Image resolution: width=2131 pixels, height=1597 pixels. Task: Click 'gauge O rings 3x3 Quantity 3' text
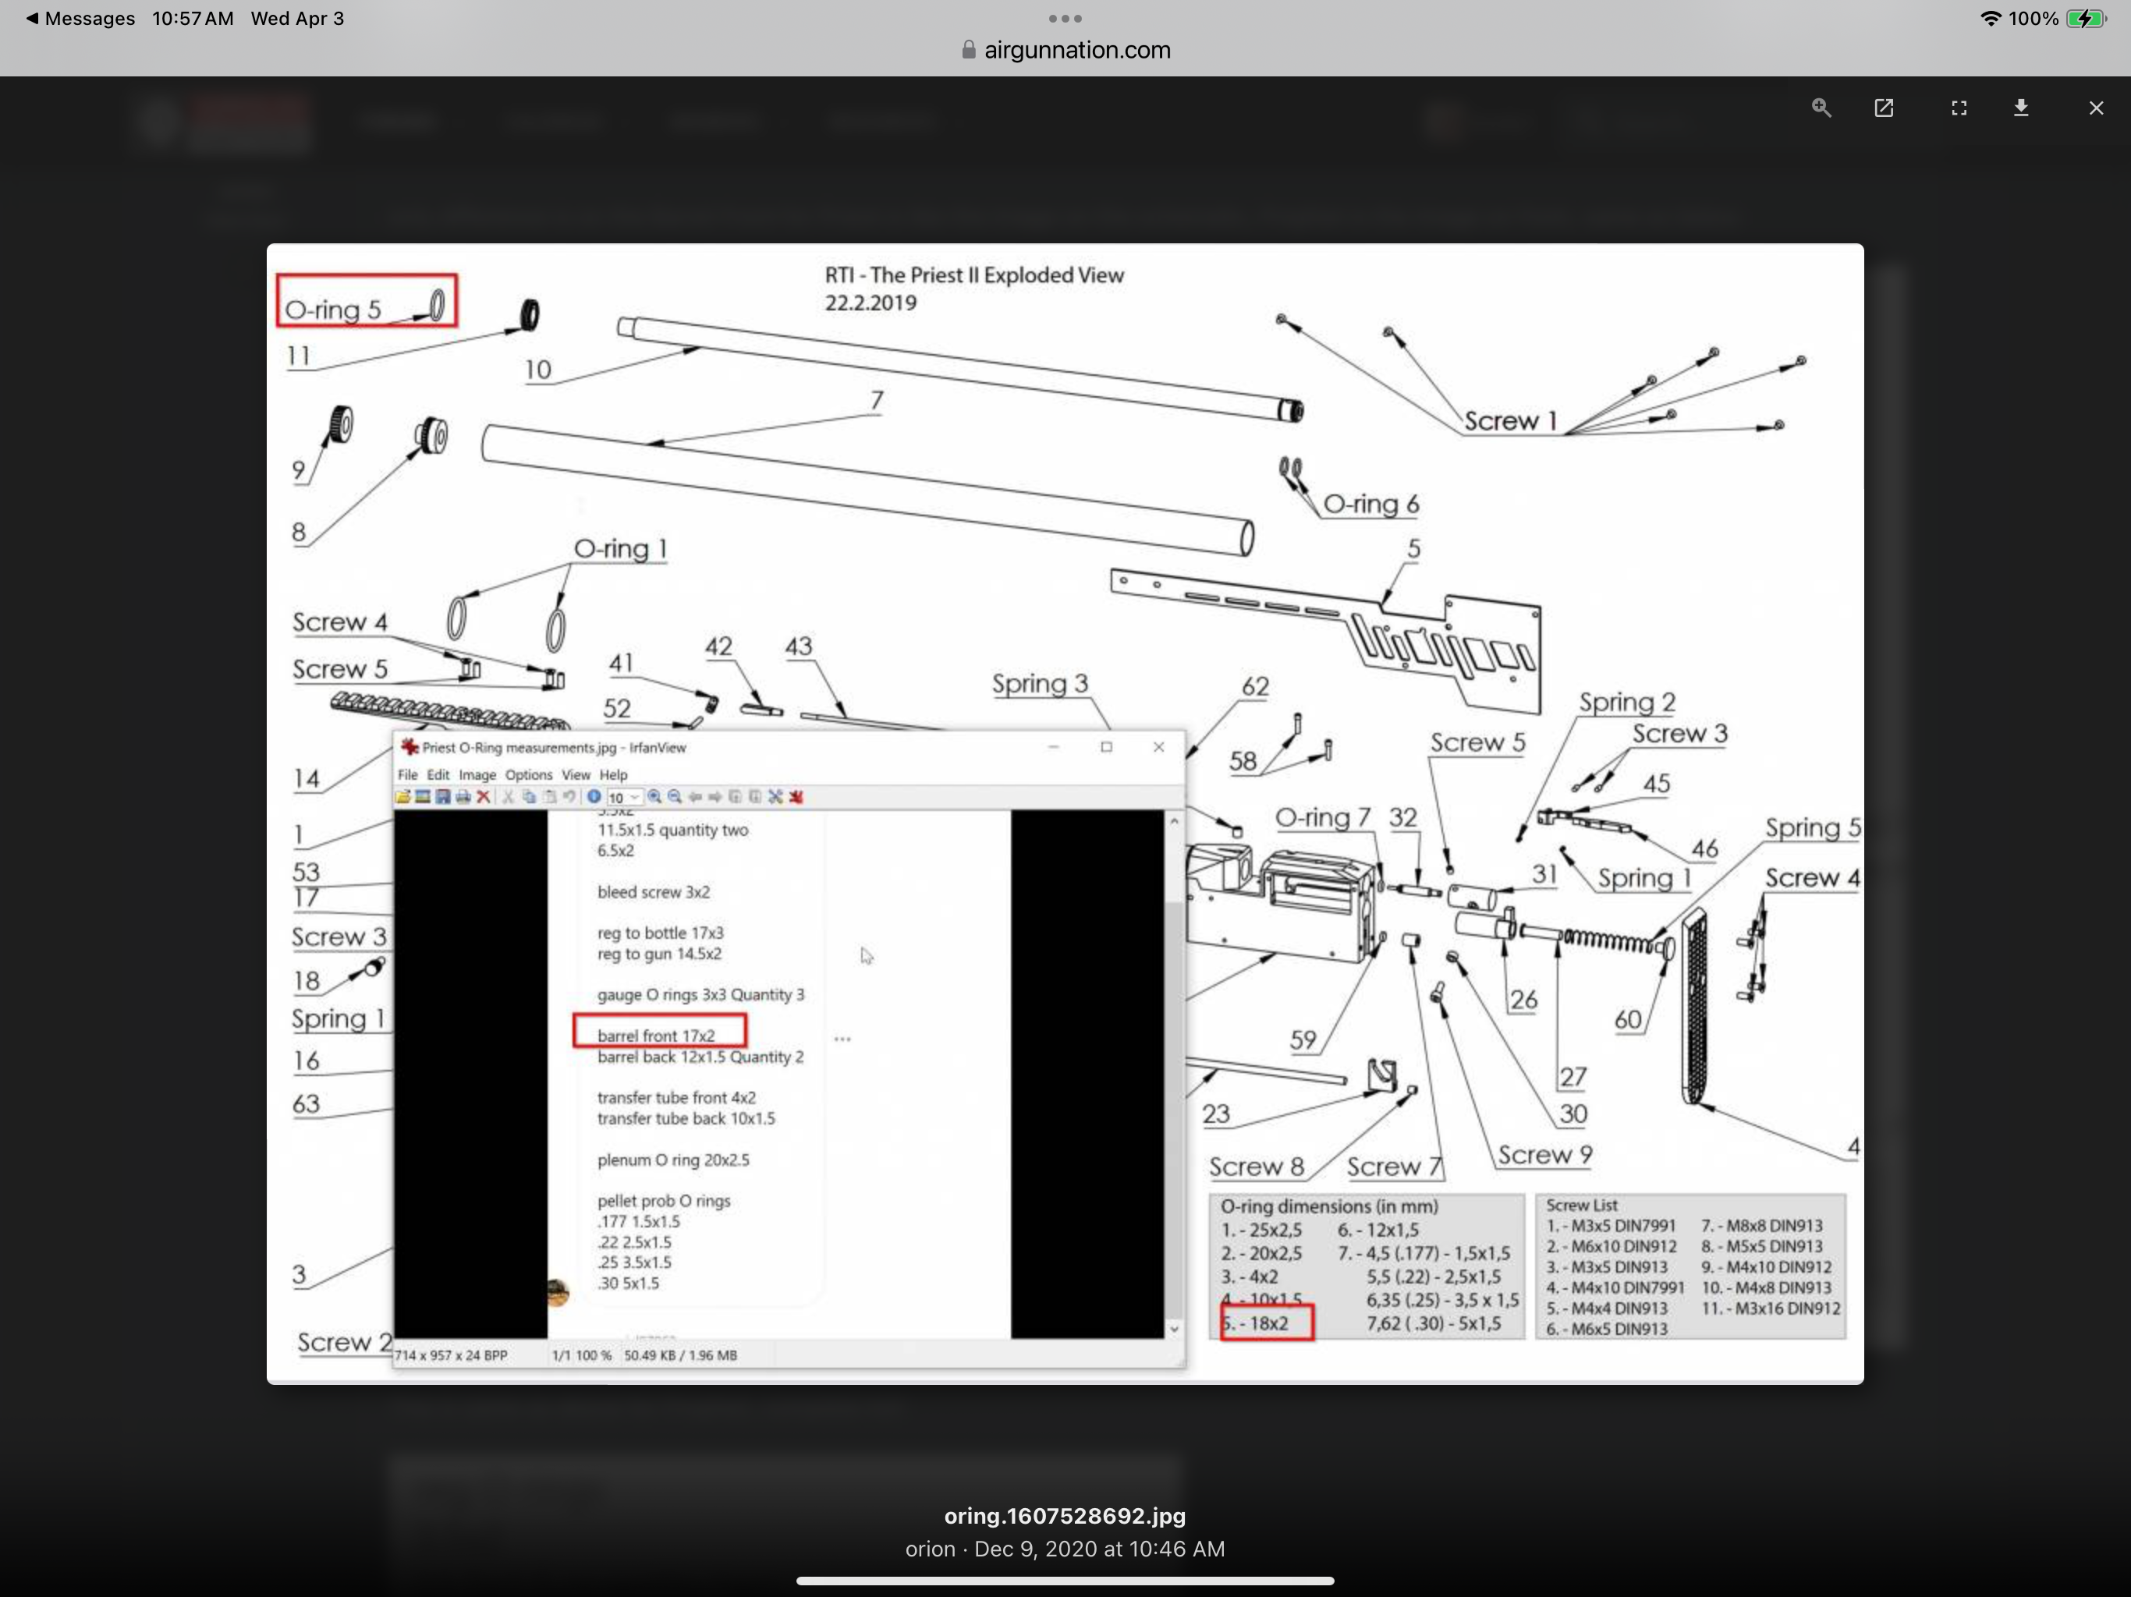click(700, 994)
